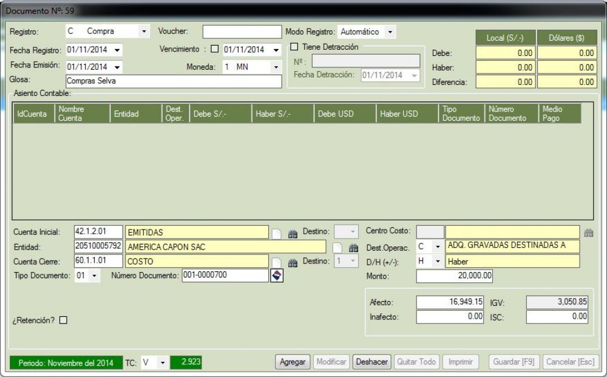Click the Dólares ($) totals header
This screenshot has height=377, width=607.
pyautogui.click(x=567, y=38)
